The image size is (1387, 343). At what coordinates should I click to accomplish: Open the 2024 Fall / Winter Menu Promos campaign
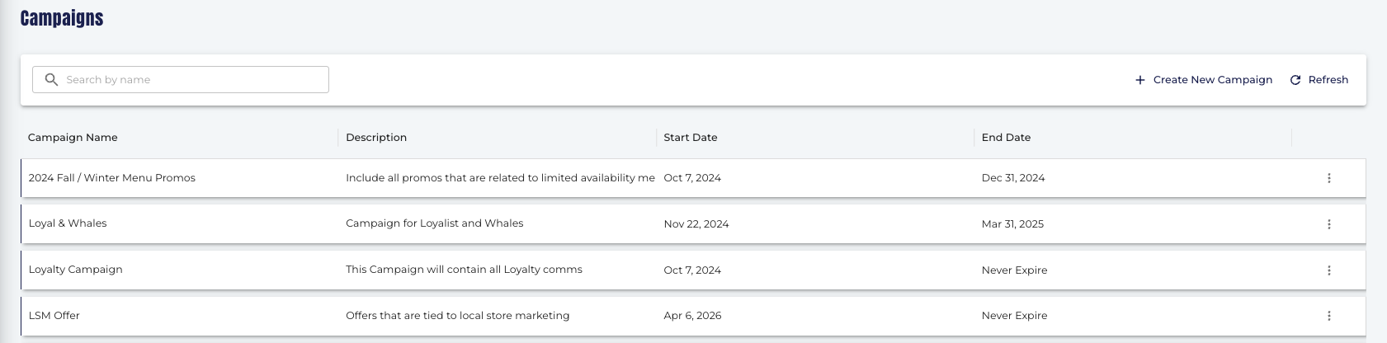point(112,178)
